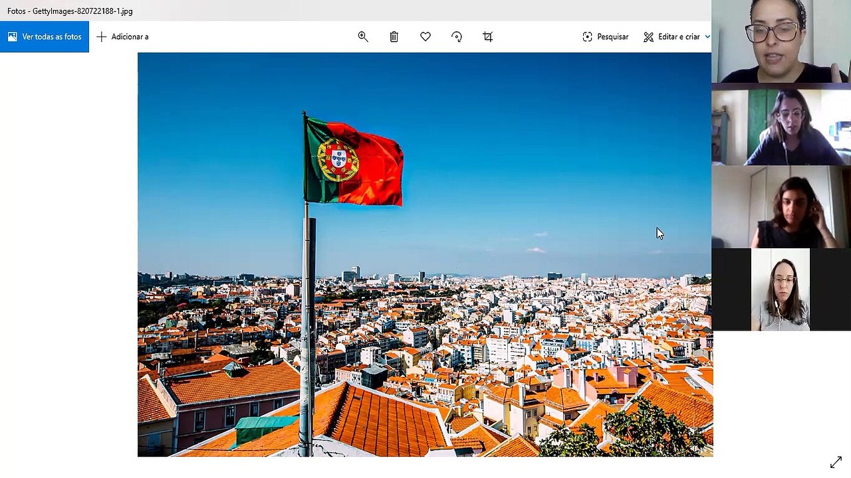Open 'Ver todas as fotos' gallery button
This screenshot has width=851, height=478.
click(45, 37)
